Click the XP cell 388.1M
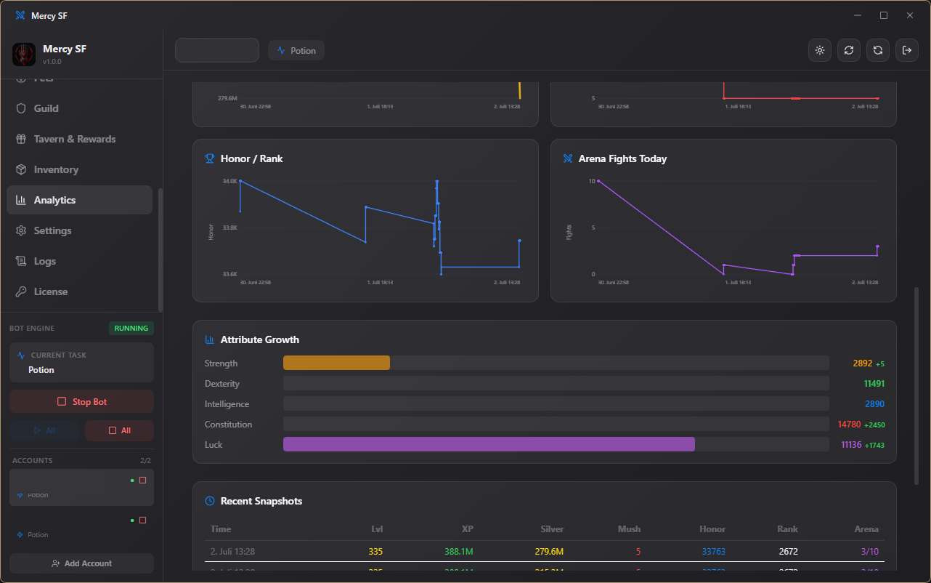 (x=459, y=552)
